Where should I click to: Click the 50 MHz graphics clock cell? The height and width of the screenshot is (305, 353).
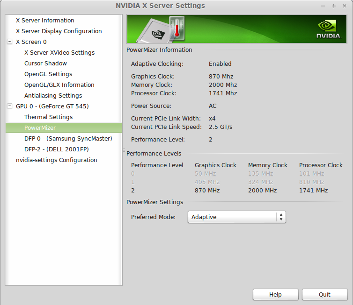click(x=206, y=174)
